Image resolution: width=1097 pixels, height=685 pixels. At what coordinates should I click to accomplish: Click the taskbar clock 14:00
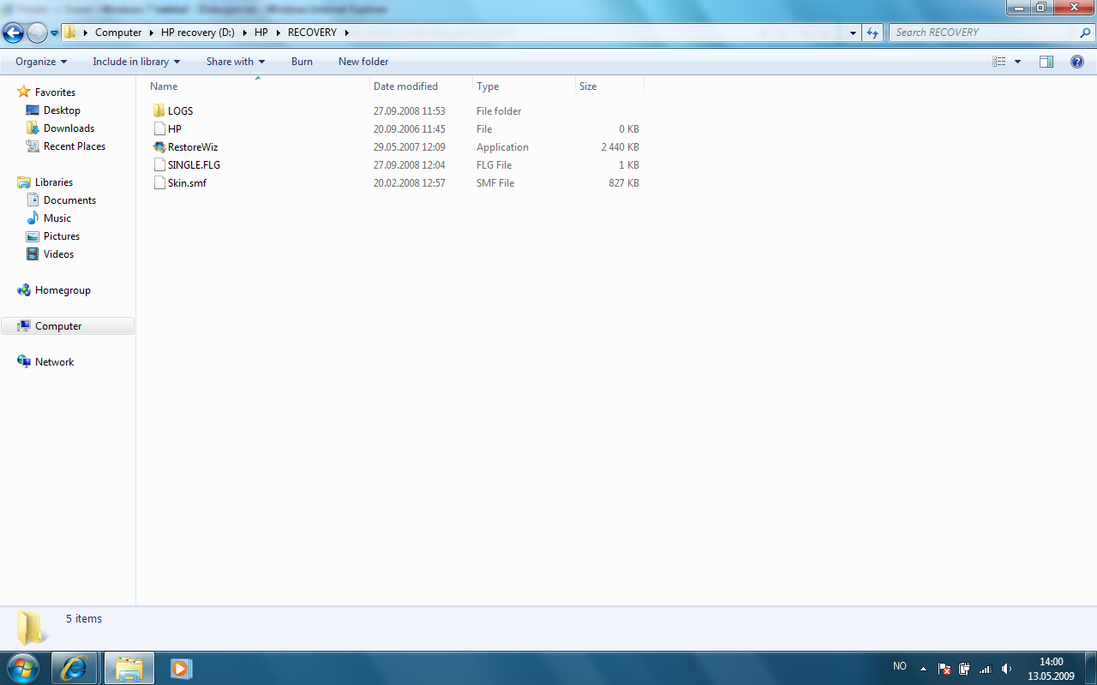(x=1051, y=662)
